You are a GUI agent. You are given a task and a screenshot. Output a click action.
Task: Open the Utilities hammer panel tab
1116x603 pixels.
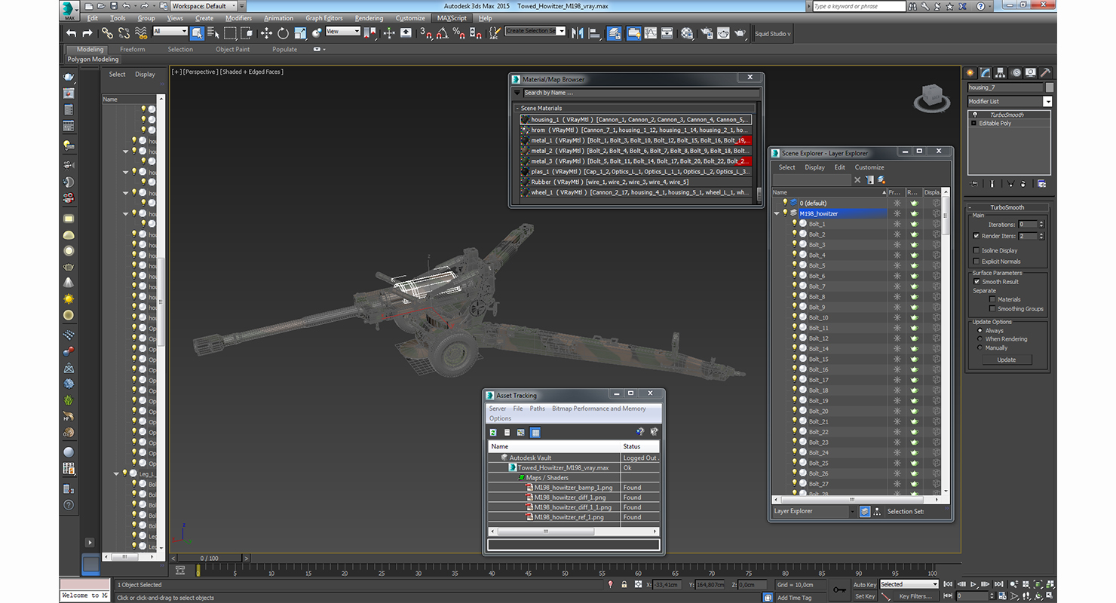(x=1045, y=72)
